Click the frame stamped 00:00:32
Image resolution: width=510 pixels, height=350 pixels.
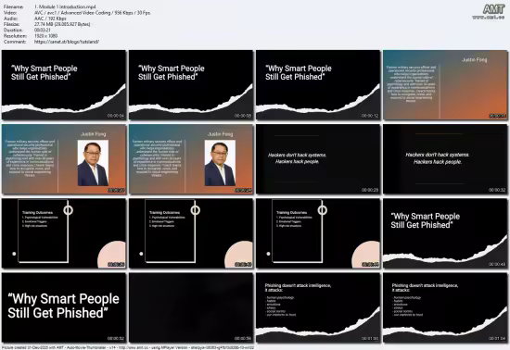pyautogui.click(x=445, y=159)
